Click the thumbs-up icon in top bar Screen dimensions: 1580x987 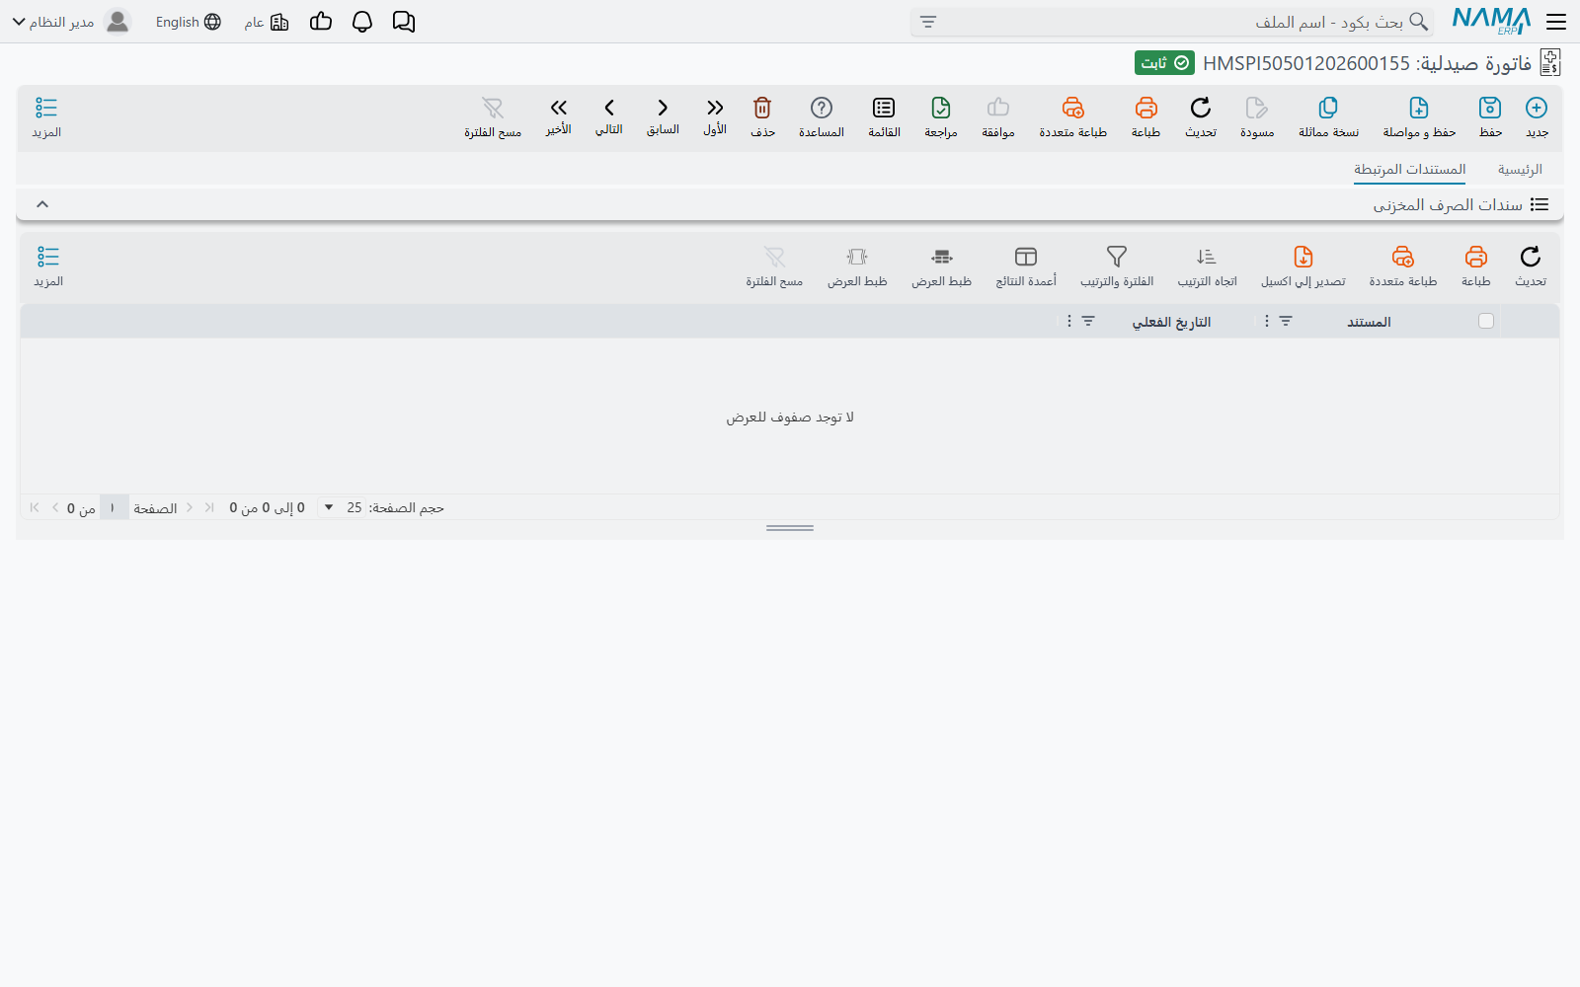click(x=321, y=22)
